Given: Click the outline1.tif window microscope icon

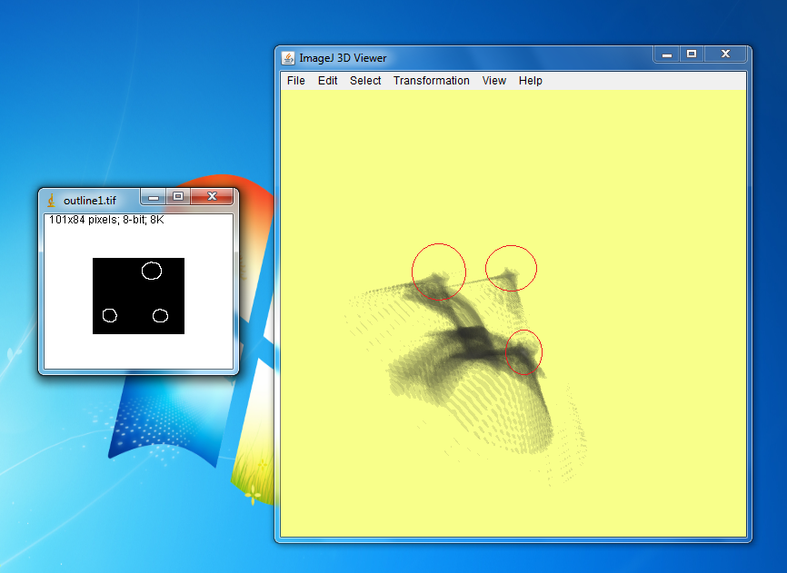Looking at the screenshot, I should point(52,200).
